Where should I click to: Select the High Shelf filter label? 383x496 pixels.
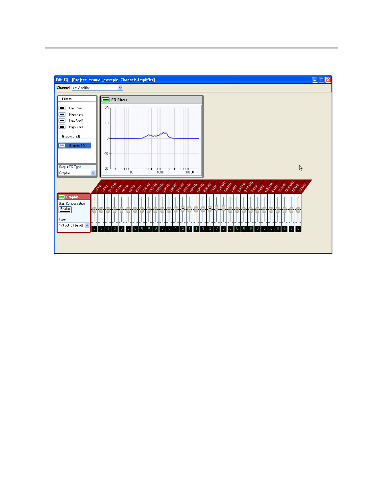(x=76, y=127)
